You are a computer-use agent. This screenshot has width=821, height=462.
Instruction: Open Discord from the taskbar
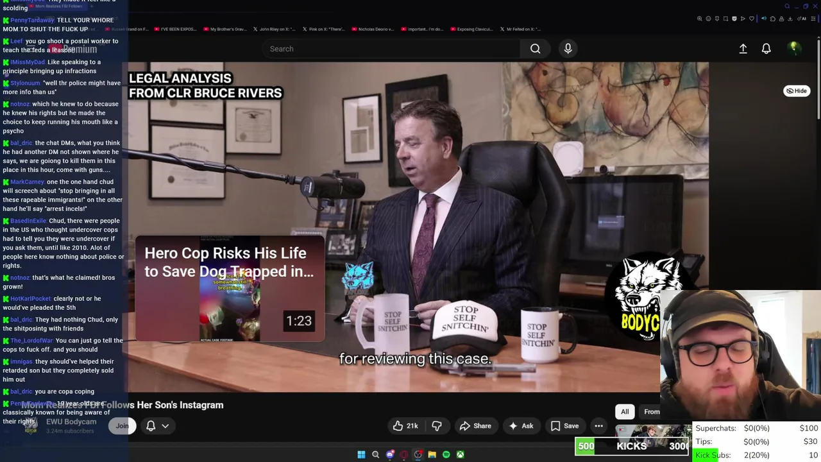[390, 454]
